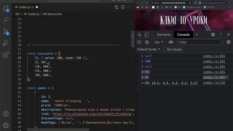
Task: Expand the (5) array console entry
Action: [x=142, y=83]
